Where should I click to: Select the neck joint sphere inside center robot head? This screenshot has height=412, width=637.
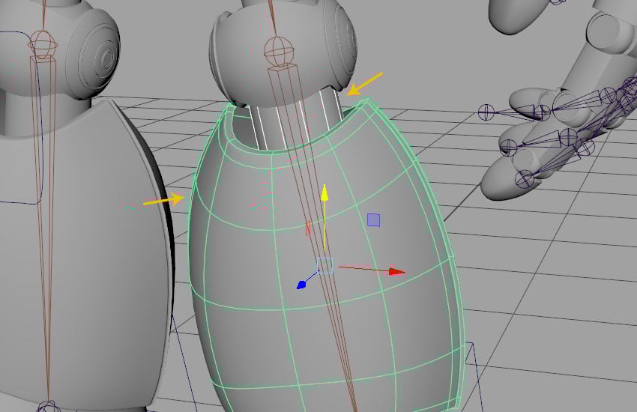(278, 51)
